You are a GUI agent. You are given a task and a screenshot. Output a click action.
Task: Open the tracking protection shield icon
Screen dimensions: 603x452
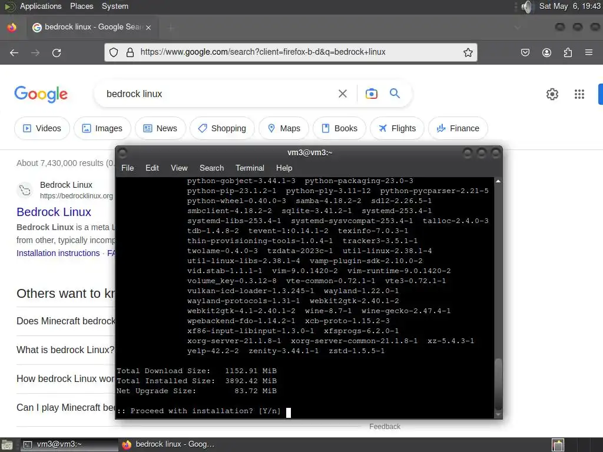click(114, 52)
